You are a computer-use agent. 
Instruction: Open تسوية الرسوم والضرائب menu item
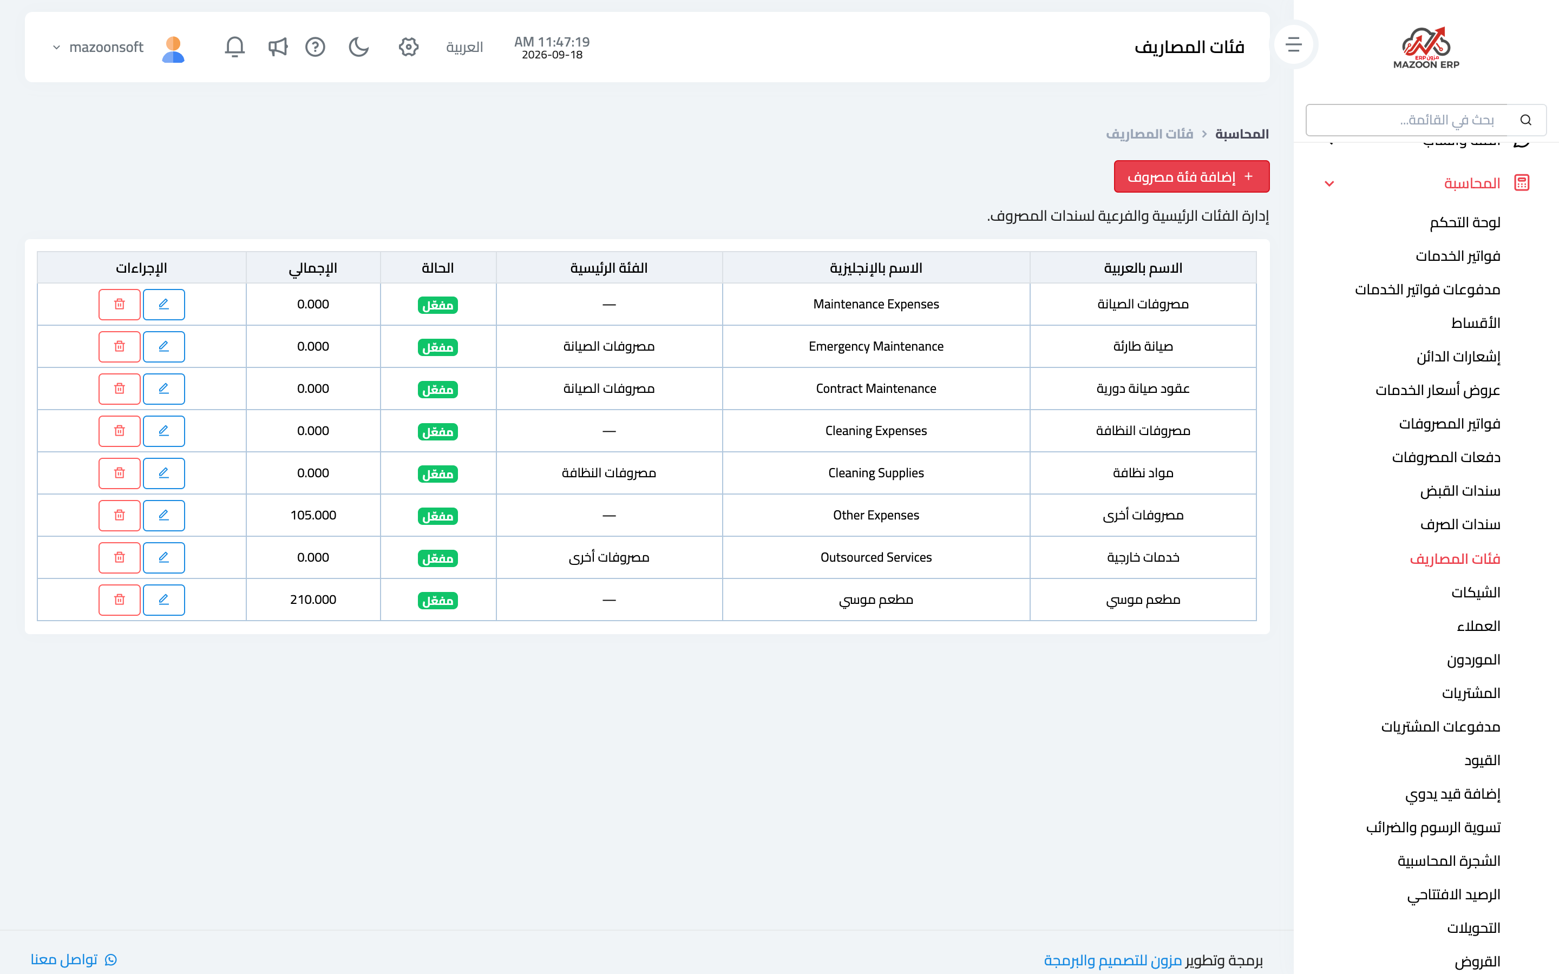pos(1433,828)
